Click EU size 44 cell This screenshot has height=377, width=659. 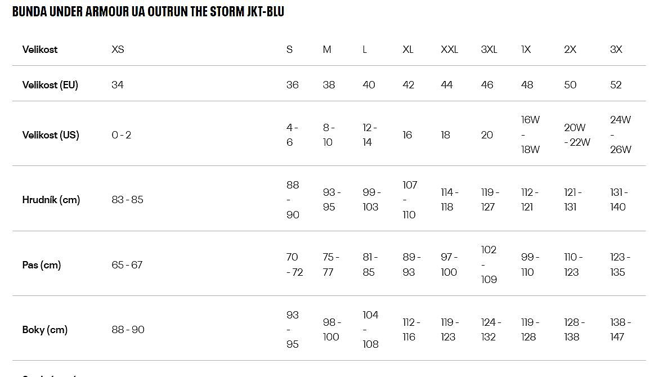coord(447,85)
